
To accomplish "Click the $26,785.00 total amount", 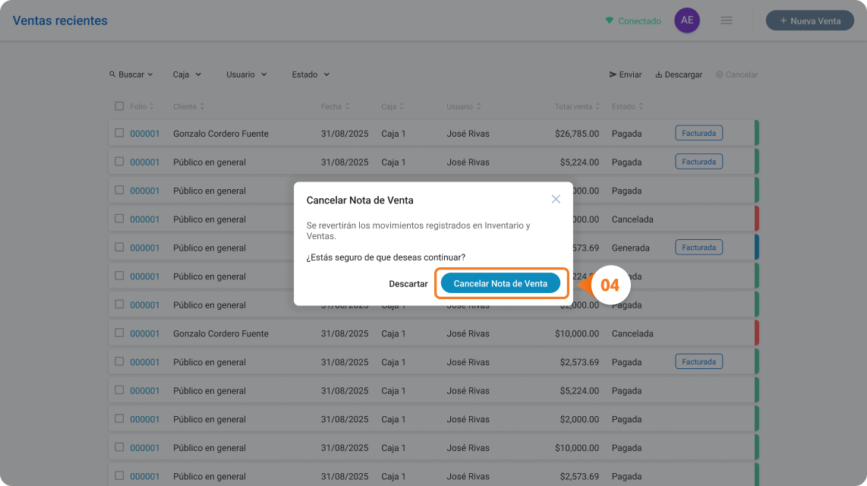I will pyautogui.click(x=577, y=134).
